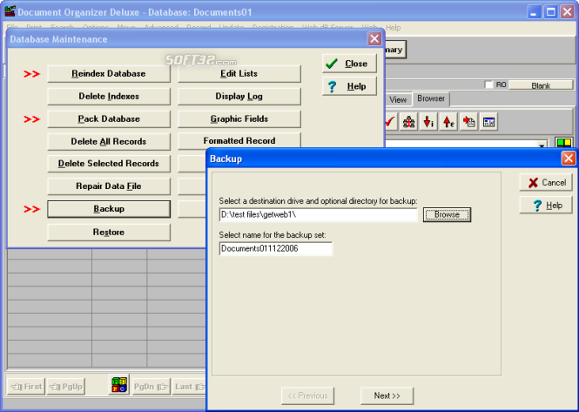This screenshot has width=579, height=412.
Task: Maximize the Document Organizer Deluxe window
Action: click(x=550, y=12)
